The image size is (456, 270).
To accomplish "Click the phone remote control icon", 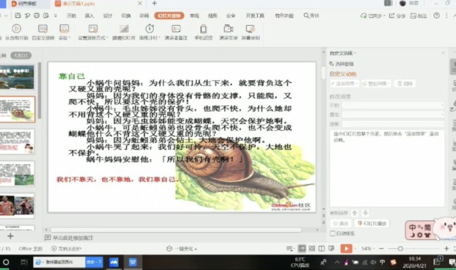I will click(x=203, y=29).
